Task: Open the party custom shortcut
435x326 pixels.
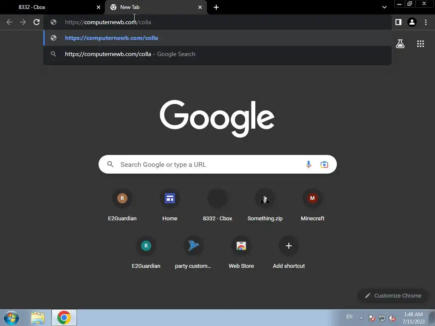Action: point(193,253)
